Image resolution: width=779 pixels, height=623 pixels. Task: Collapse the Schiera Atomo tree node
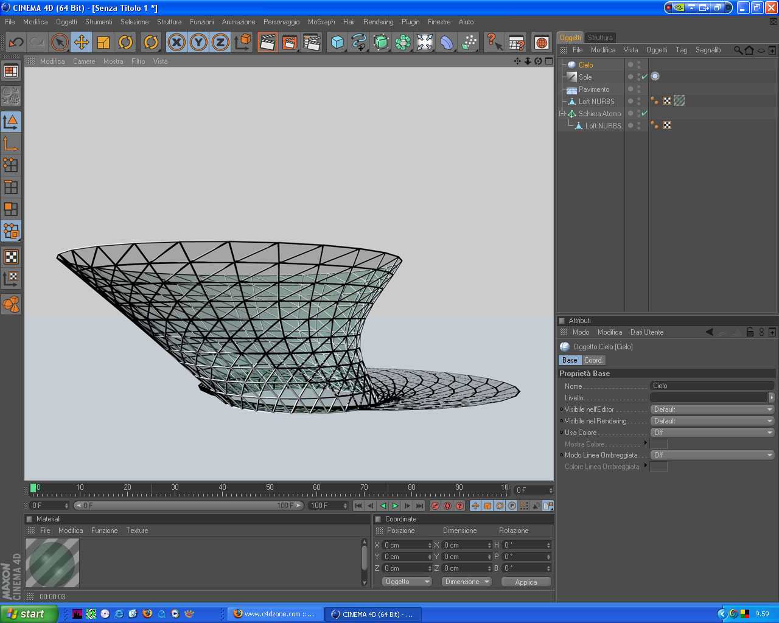pyautogui.click(x=562, y=114)
